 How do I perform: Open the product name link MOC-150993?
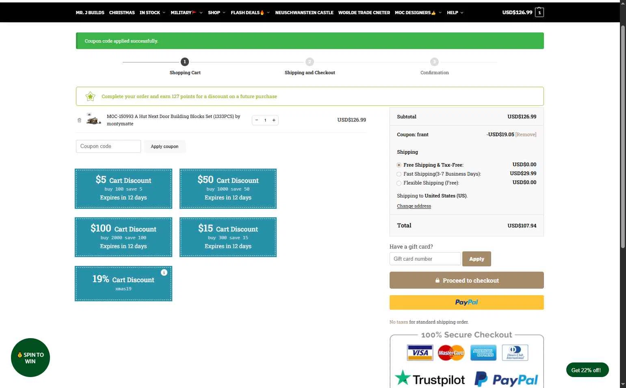(x=173, y=120)
